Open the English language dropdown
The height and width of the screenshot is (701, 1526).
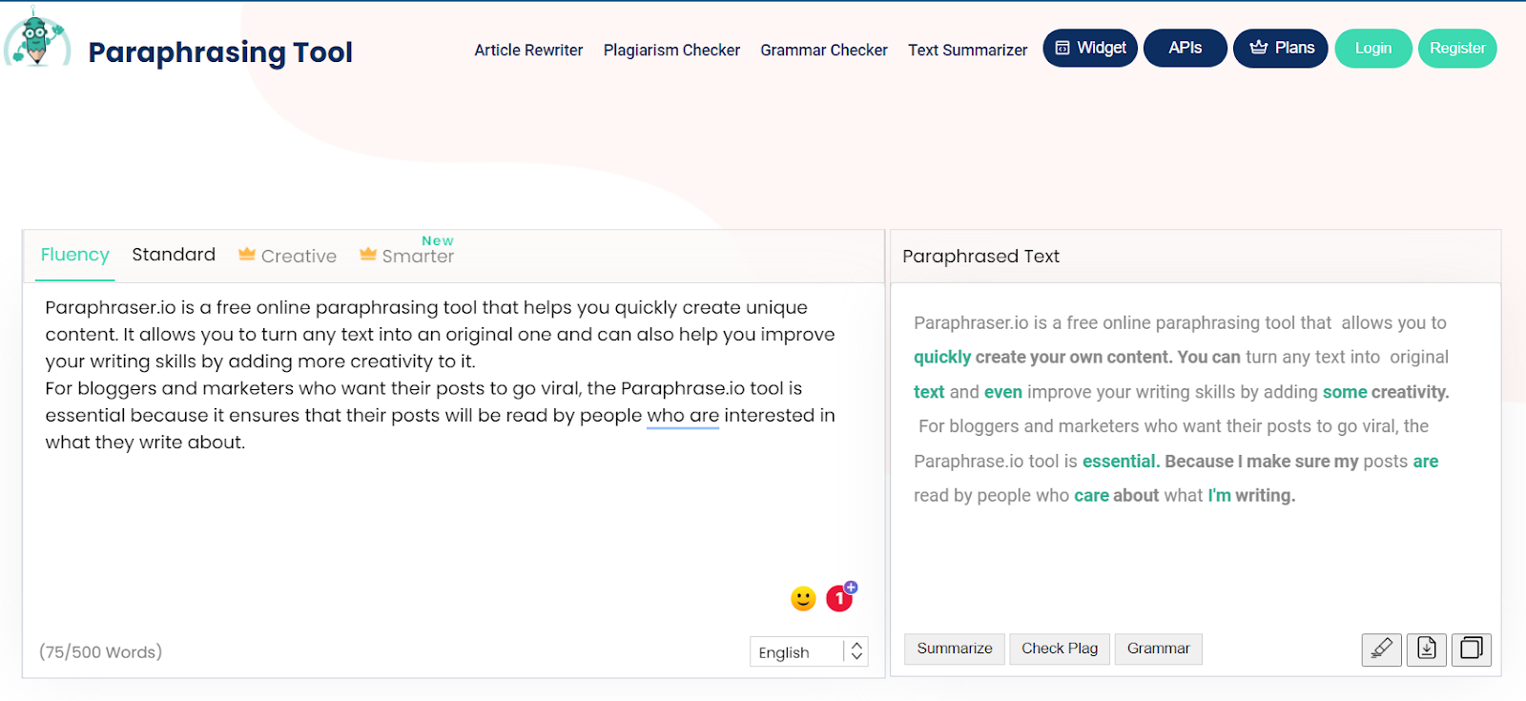click(x=809, y=651)
